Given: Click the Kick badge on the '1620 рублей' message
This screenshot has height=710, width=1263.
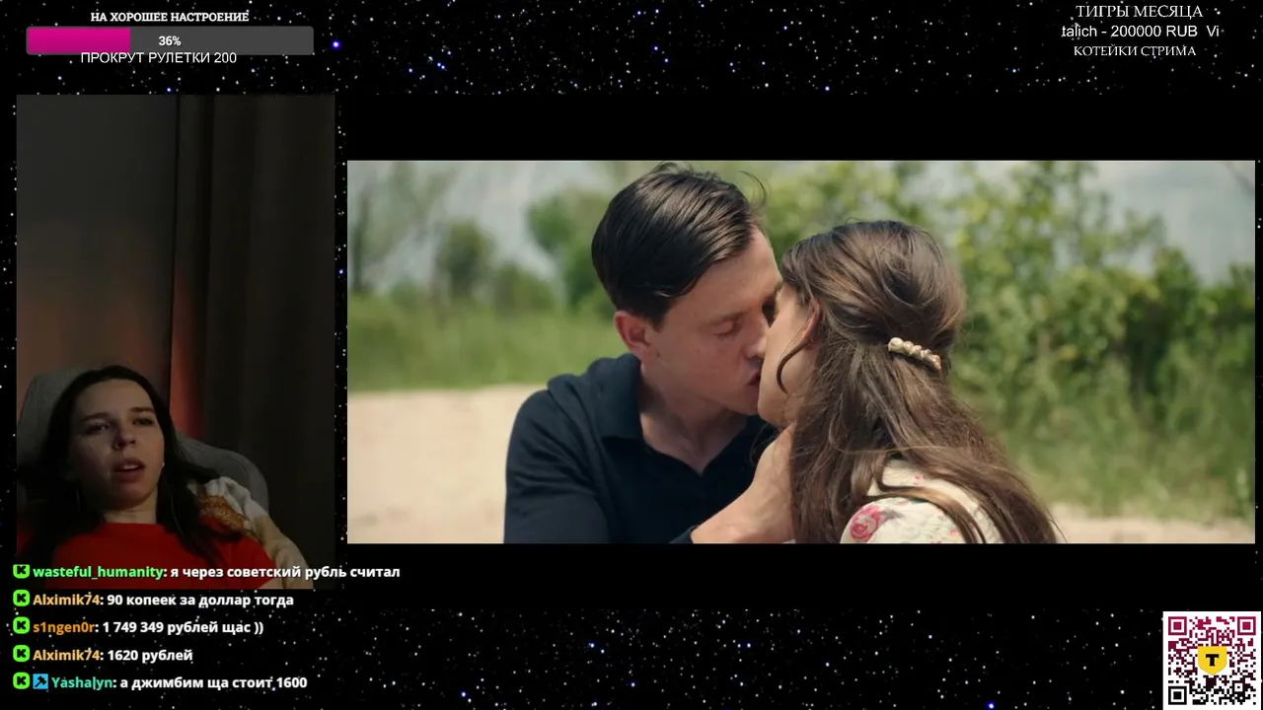Looking at the screenshot, I should (21, 654).
